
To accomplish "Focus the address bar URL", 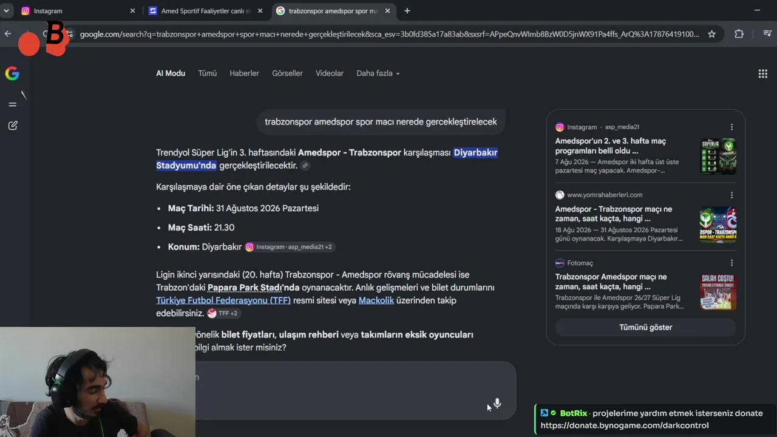I will click(x=389, y=34).
